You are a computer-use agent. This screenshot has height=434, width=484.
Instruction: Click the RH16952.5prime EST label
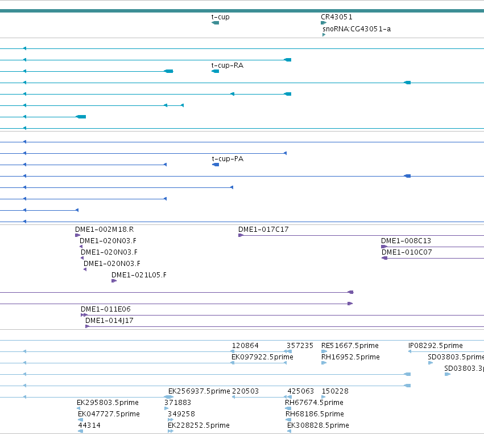tap(350, 357)
